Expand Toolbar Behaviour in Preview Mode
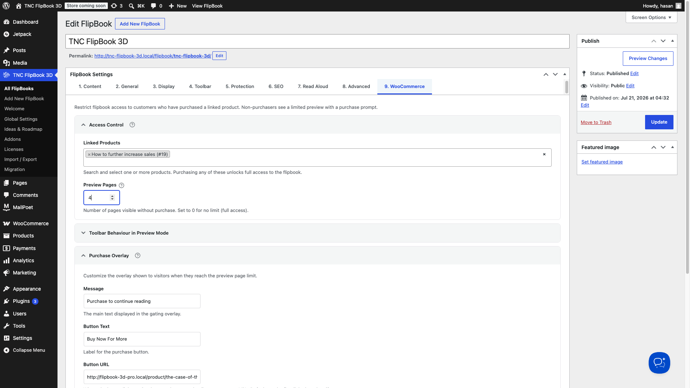690x388 pixels. (x=83, y=233)
